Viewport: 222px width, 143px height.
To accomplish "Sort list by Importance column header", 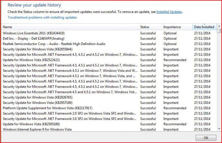I will pyautogui.click(x=177, y=27).
